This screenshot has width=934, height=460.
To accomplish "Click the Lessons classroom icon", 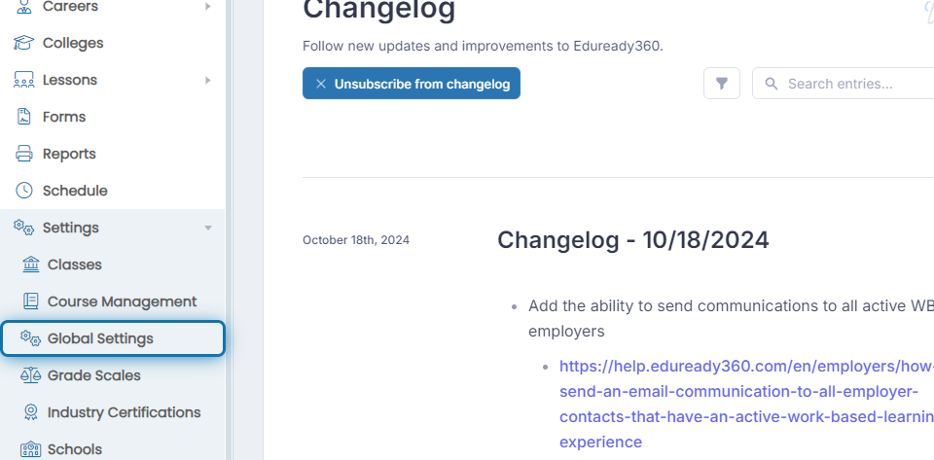I will [23, 80].
